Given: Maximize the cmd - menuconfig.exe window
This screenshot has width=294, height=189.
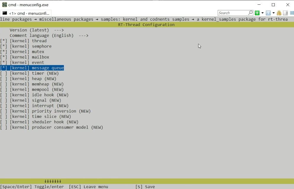Looking at the screenshot, I should tap(273, 5).
